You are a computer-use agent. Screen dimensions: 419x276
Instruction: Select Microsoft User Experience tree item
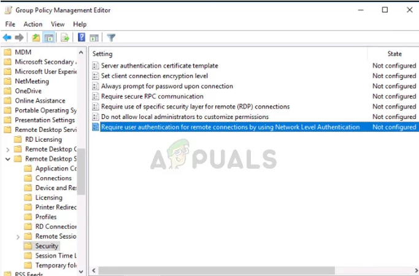coord(45,72)
